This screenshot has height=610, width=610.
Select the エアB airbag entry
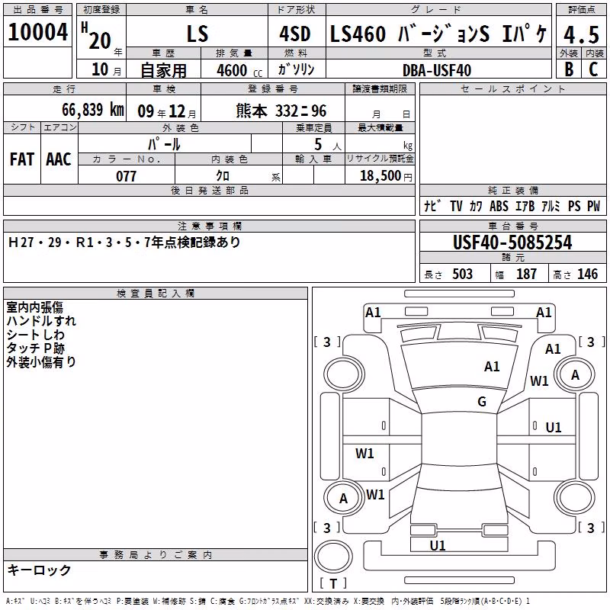tap(525, 206)
